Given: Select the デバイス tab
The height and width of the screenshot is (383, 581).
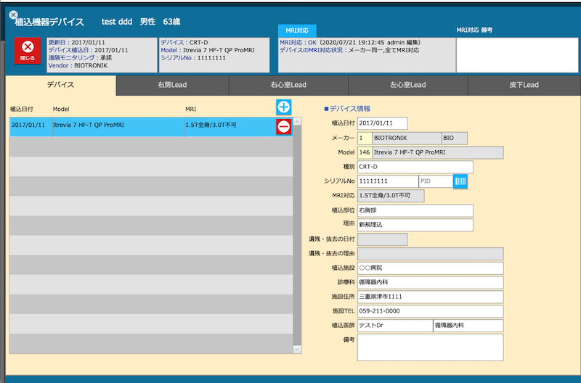Looking at the screenshot, I should 60,85.
